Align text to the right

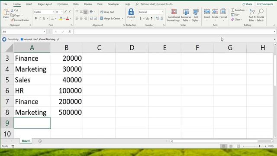point(85,18)
